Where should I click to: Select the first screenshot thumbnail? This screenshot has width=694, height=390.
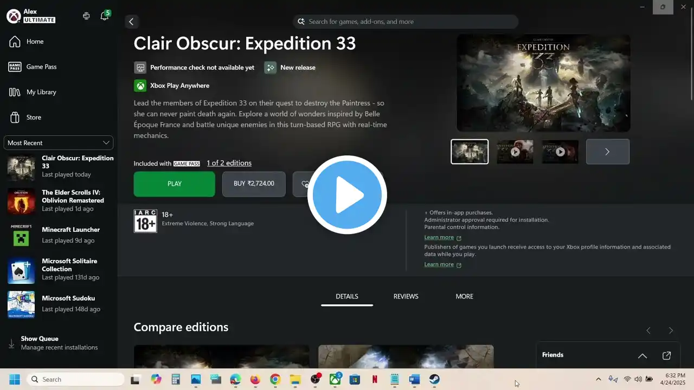tap(470, 152)
